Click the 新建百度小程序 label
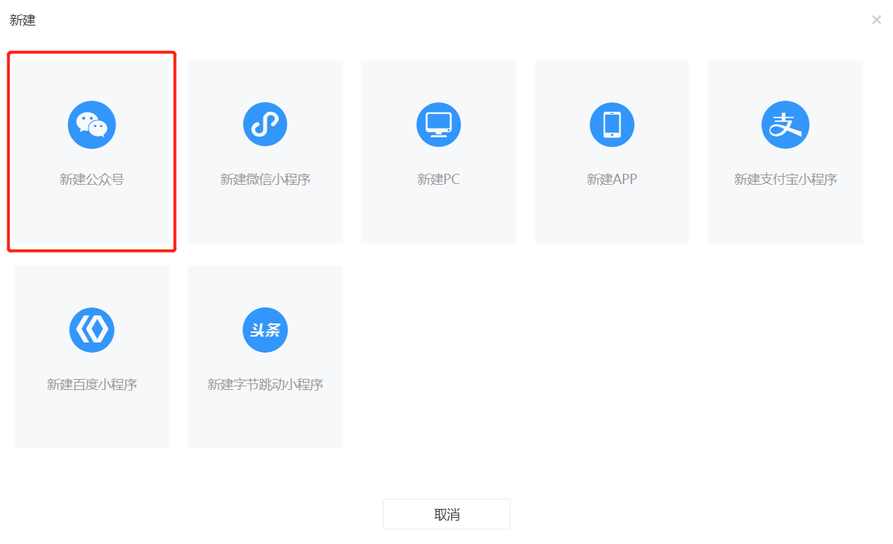 92,385
